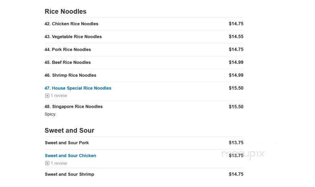Click the $14.55 price of Vegetable Rice Noodles
Viewport: 315px width, 187px height.
pyautogui.click(x=236, y=37)
